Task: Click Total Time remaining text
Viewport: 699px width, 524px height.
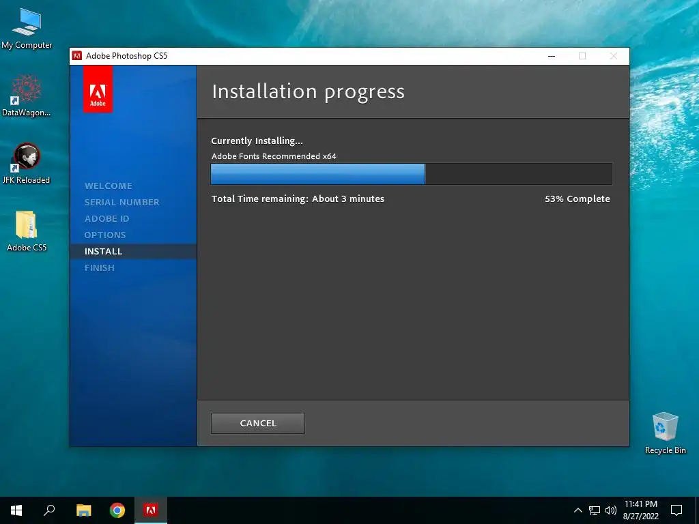Action: click(298, 199)
